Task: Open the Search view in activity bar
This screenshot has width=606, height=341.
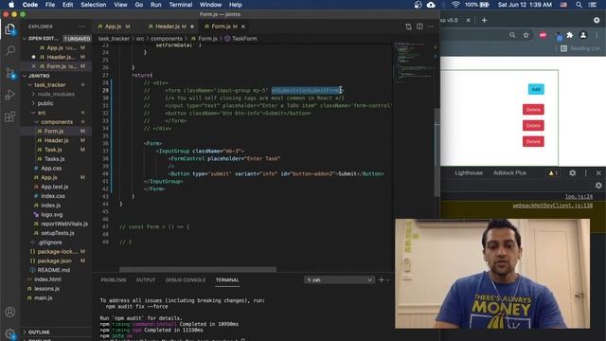Action: click(x=10, y=50)
